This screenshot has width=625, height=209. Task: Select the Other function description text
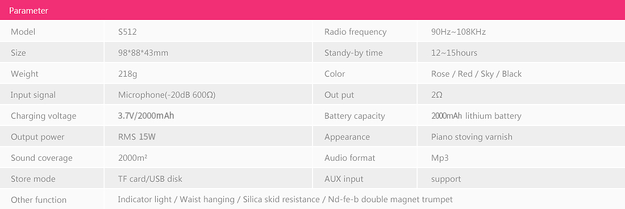(285, 200)
